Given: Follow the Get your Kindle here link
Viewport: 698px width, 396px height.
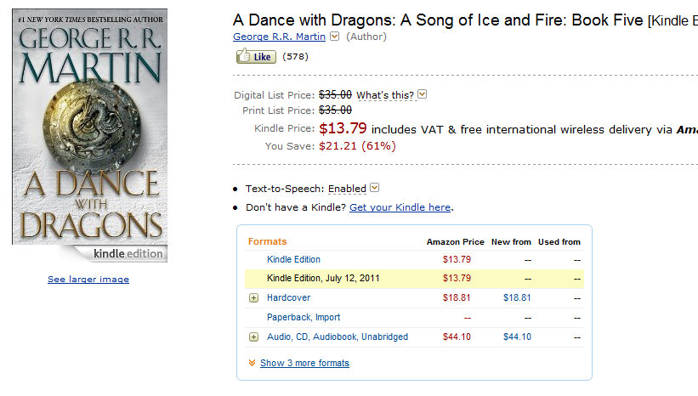Looking at the screenshot, I should pyautogui.click(x=400, y=207).
